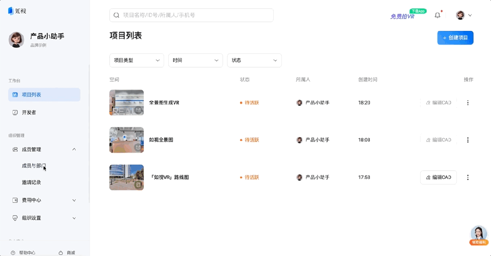The width and height of the screenshot is (491, 256).
Task: Select 项目列表 in the sidebar
Action: tap(44, 95)
